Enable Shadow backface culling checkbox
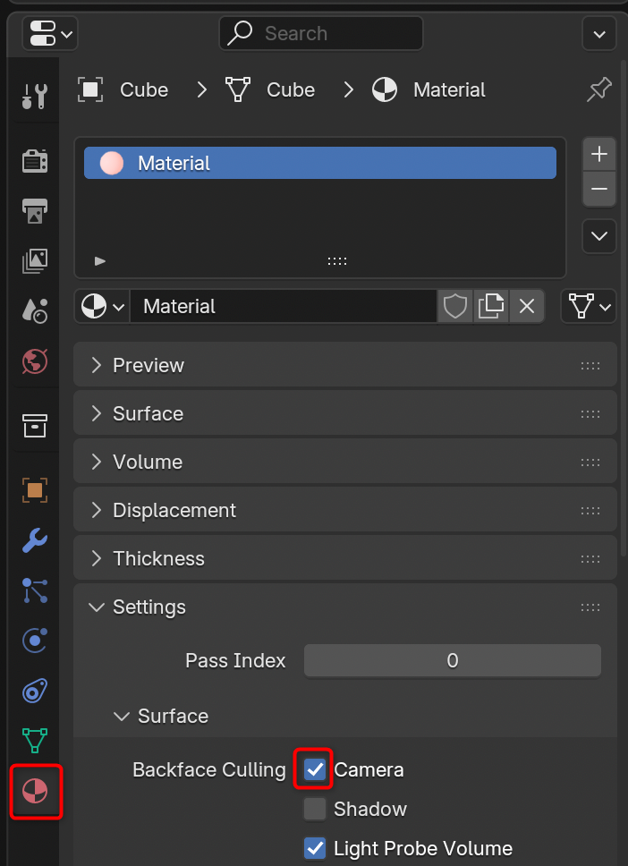Screen dimensions: 628x866 pyautogui.click(x=315, y=809)
